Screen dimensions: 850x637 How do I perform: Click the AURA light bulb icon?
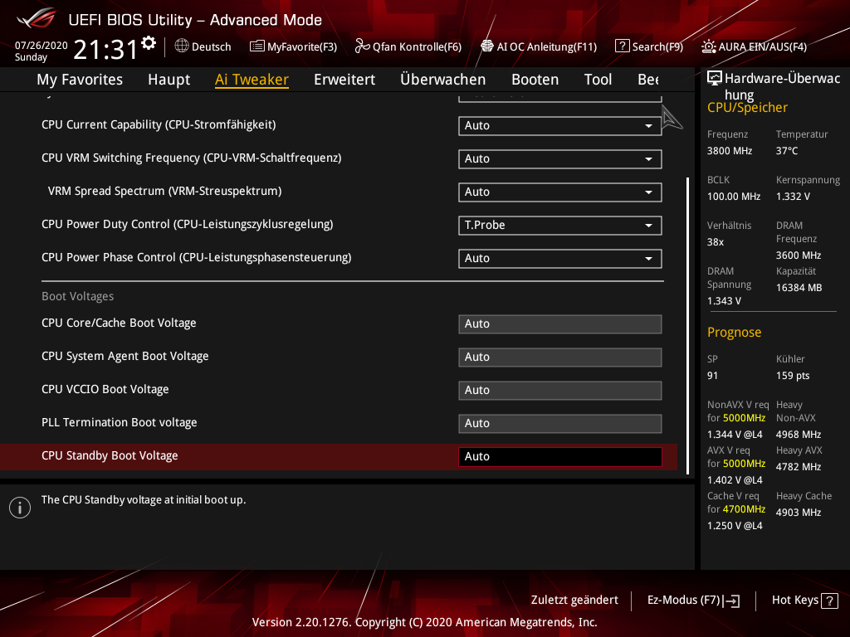[708, 46]
